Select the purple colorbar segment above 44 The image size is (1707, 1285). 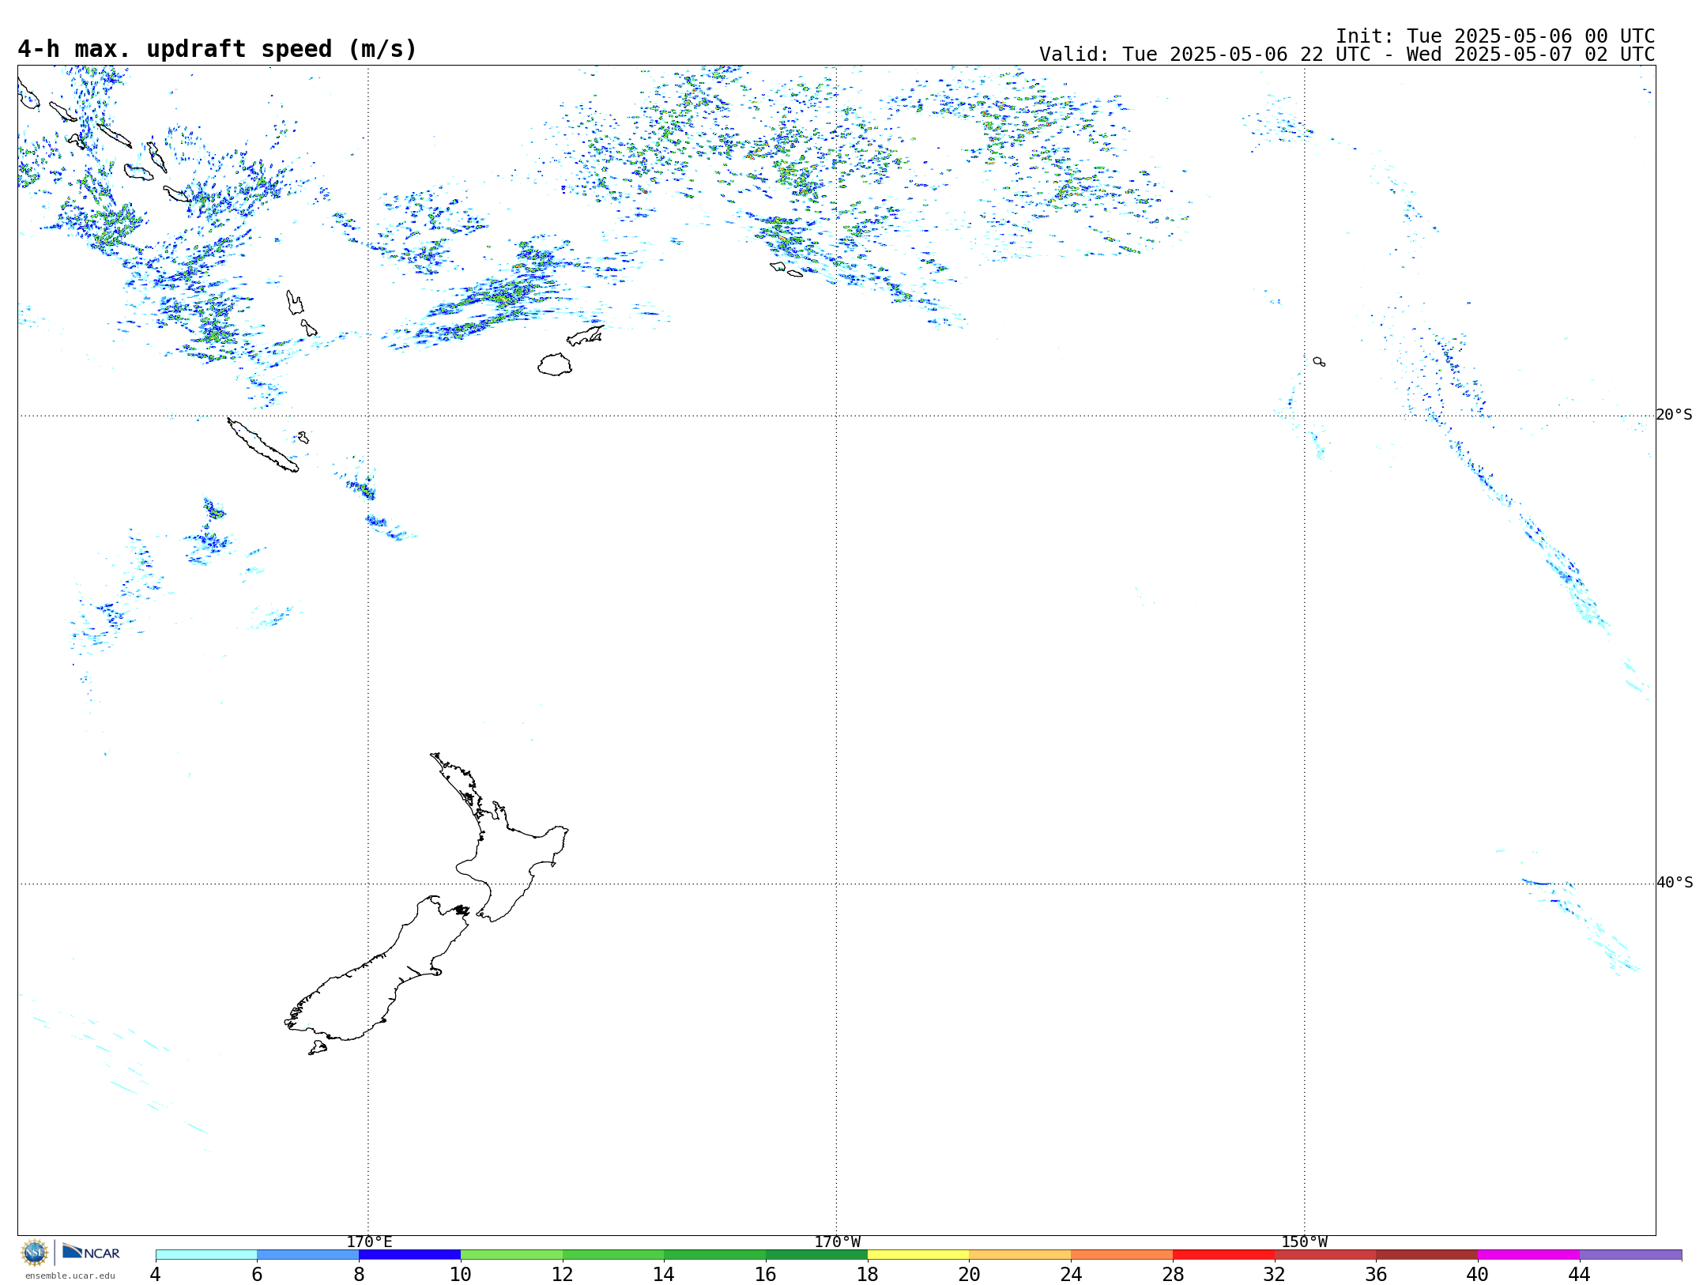(x=1630, y=1255)
